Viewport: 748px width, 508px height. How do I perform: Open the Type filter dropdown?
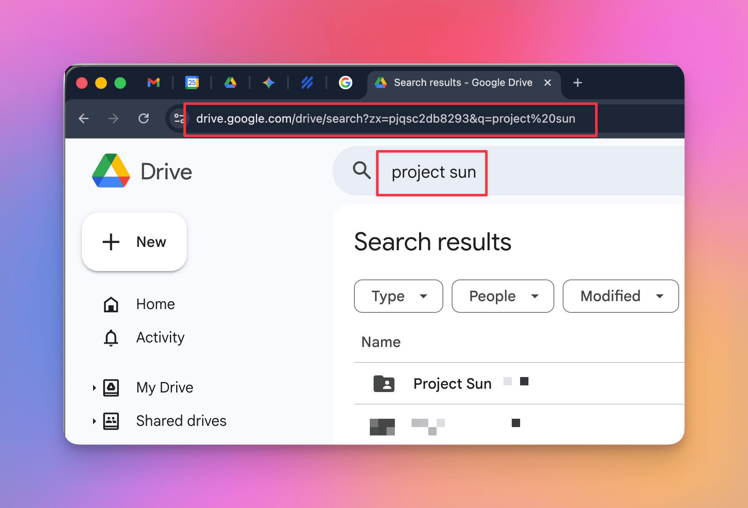[398, 296]
